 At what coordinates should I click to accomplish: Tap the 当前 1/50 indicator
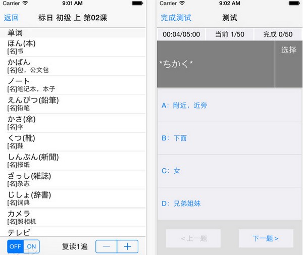click(230, 34)
